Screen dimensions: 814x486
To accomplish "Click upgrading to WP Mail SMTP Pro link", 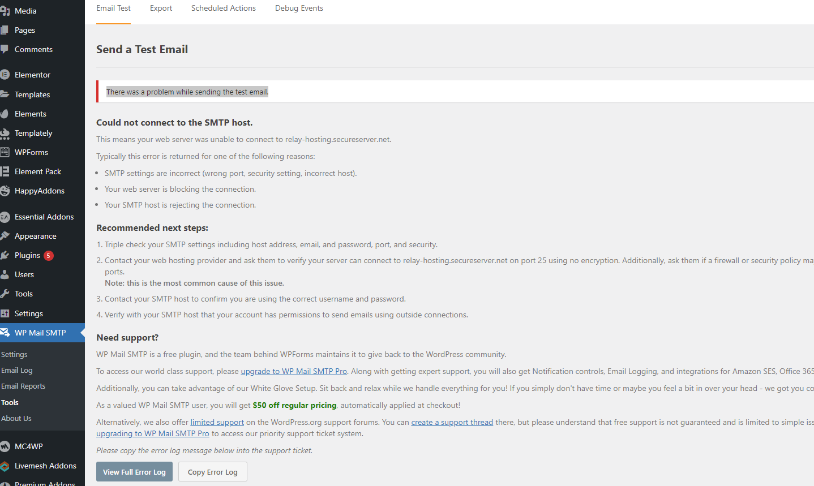I will (153, 433).
